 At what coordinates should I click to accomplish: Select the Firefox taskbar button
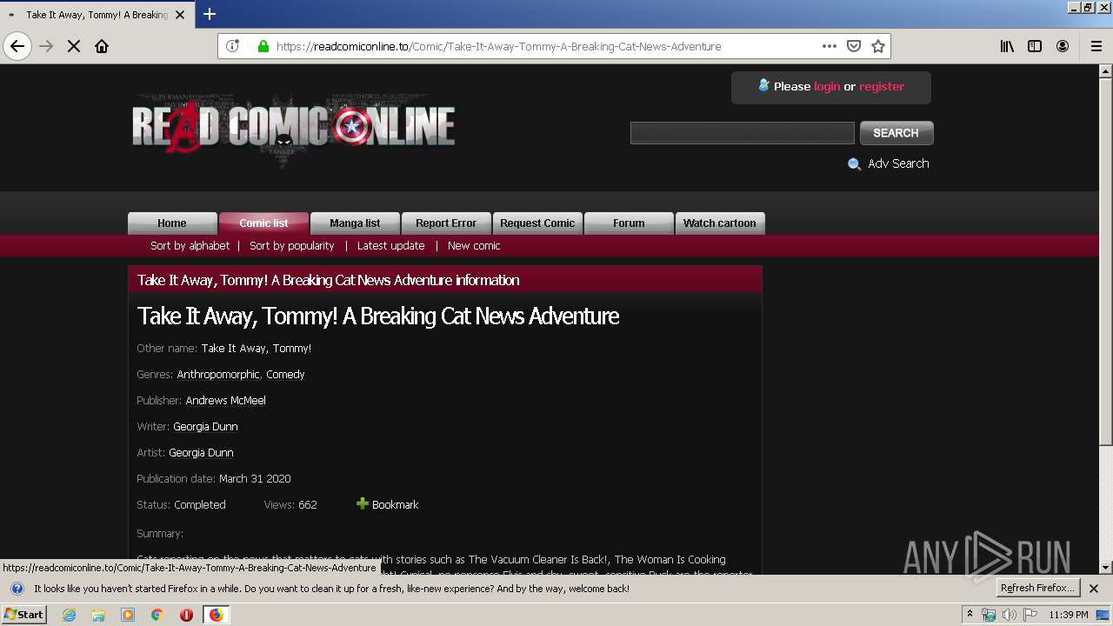pyautogui.click(x=216, y=615)
